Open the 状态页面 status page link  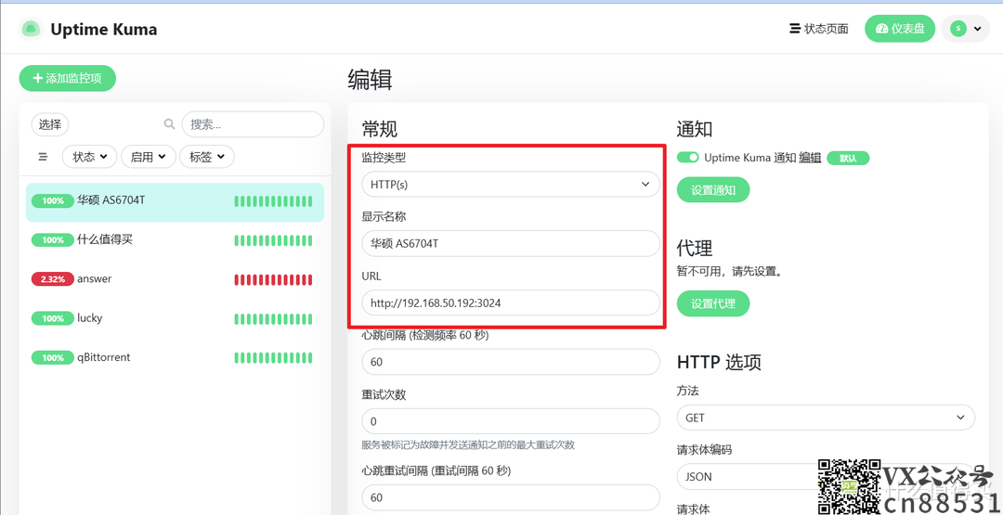click(x=819, y=29)
